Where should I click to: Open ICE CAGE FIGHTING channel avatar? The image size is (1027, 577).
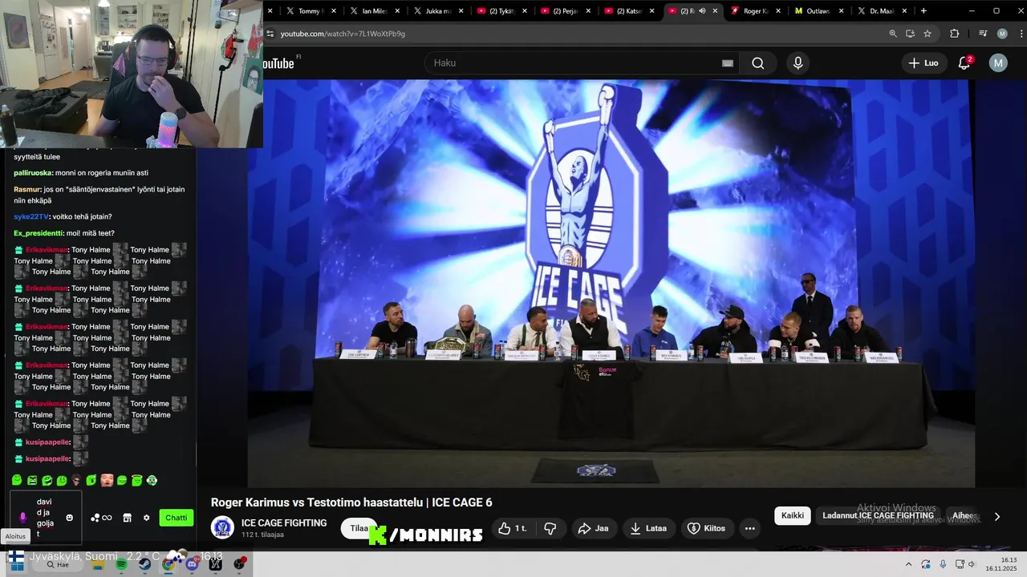coord(222,527)
